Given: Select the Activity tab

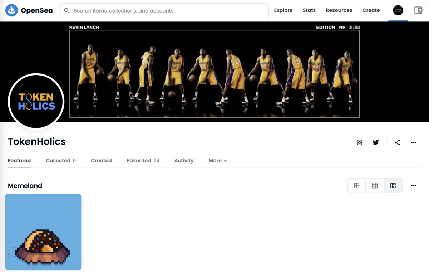Looking at the screenshot, I should click(184, 160).
